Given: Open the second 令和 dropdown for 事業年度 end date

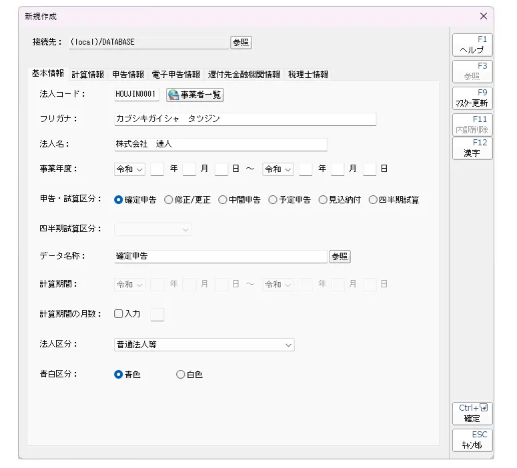Looking at the screenshot, I should [x=278, y=169].
